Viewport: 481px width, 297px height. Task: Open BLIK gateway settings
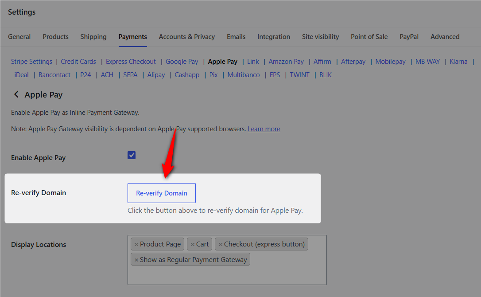tap(326, 75)
